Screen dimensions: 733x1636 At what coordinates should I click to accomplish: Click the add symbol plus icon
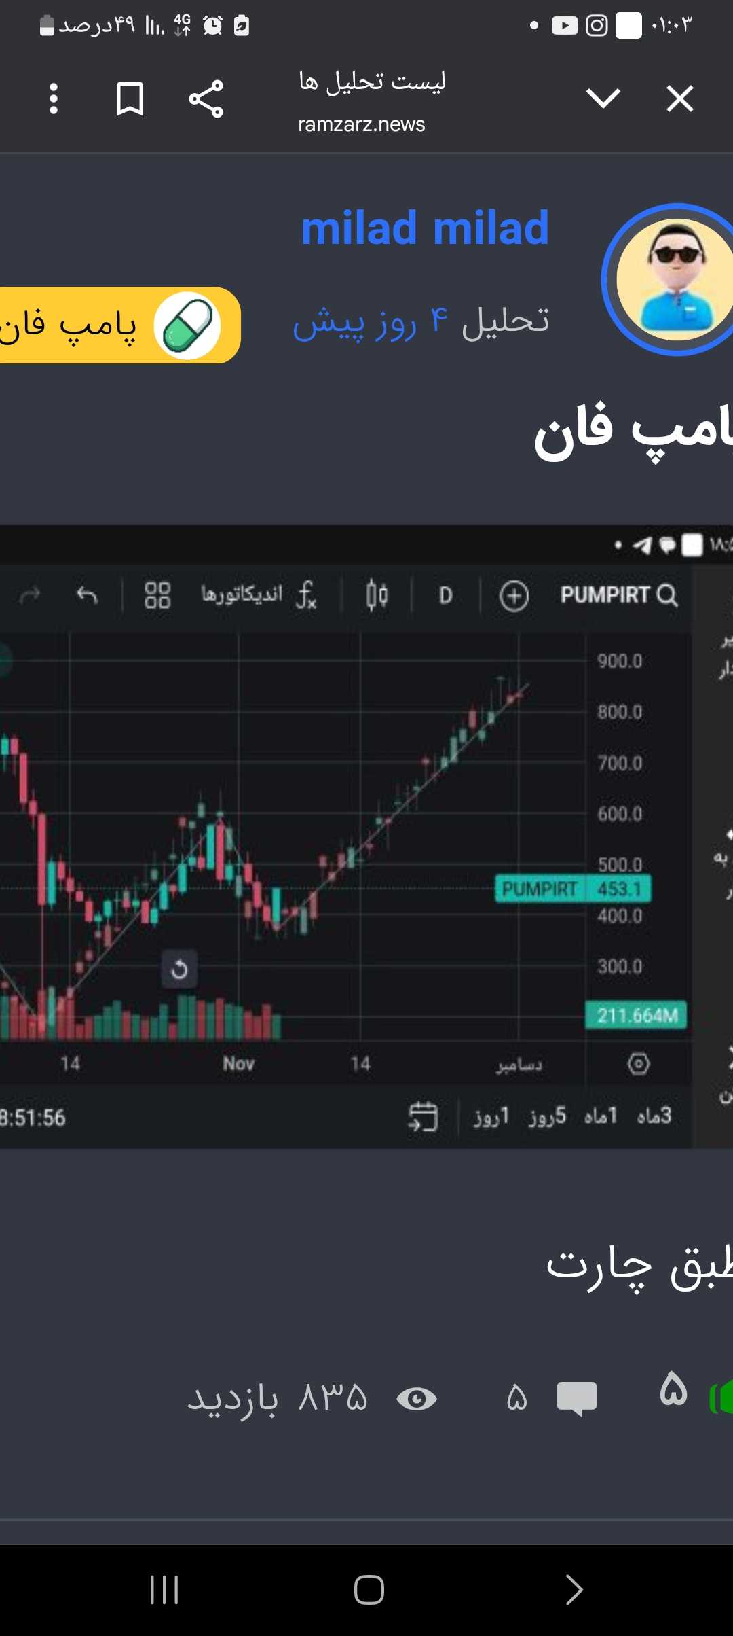pos(514,597)
